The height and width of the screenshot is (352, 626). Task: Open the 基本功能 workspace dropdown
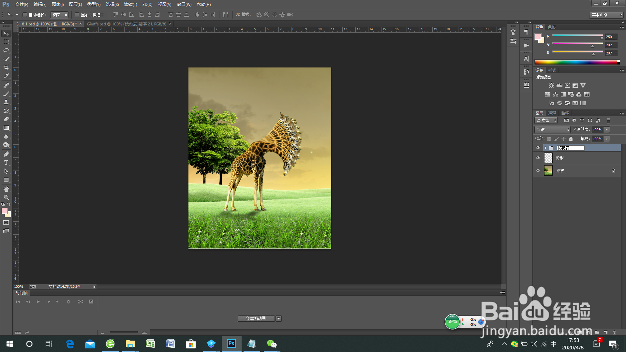click(606, 15)
